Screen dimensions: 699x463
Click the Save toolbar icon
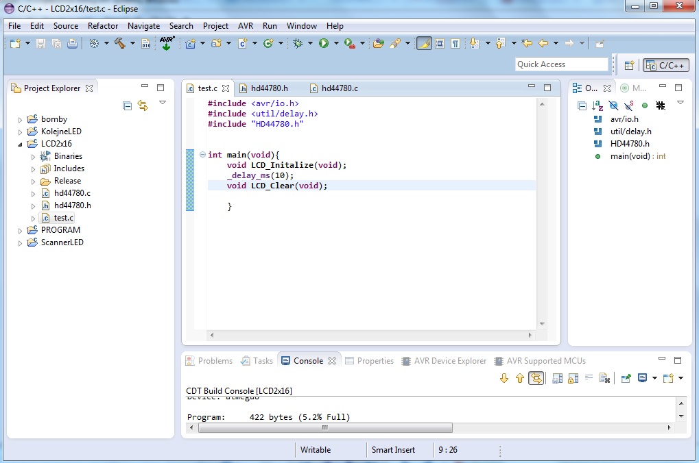[40, 43]
